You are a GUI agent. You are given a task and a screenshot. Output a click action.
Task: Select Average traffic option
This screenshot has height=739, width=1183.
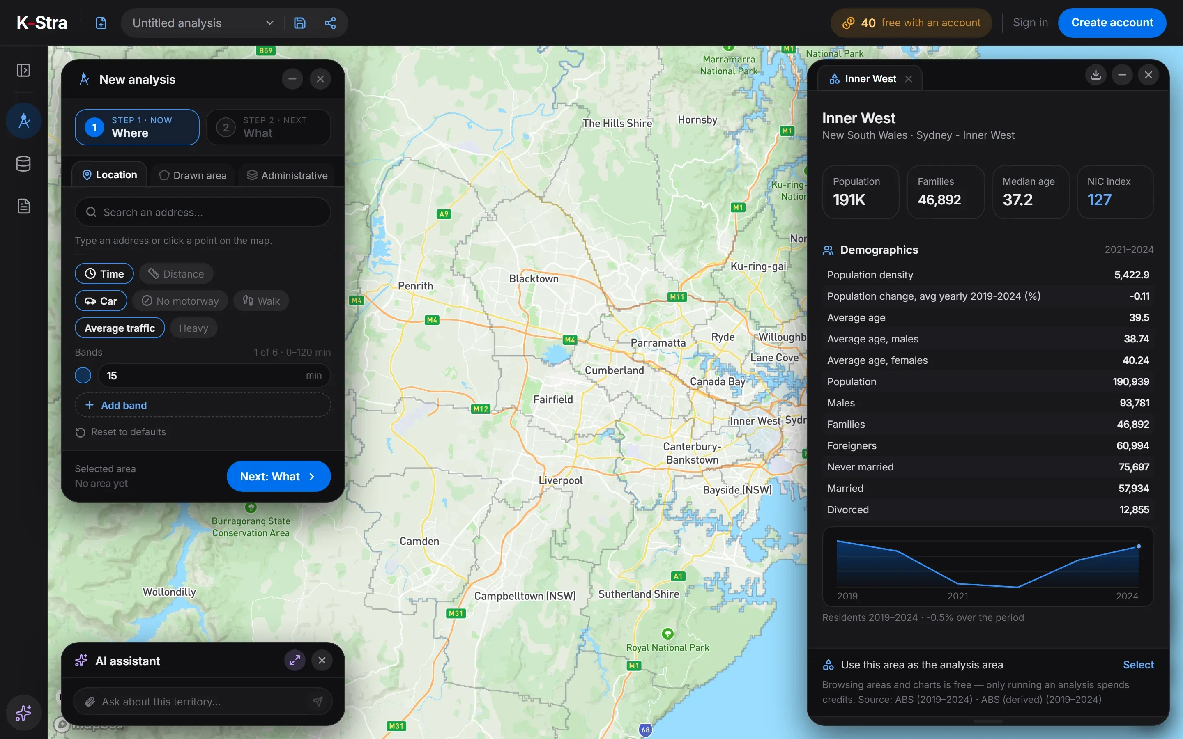[x=120, y=328]
